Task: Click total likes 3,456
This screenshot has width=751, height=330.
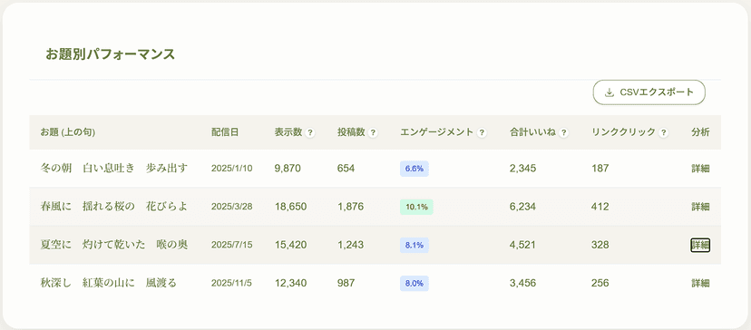Action: (523, 284)
